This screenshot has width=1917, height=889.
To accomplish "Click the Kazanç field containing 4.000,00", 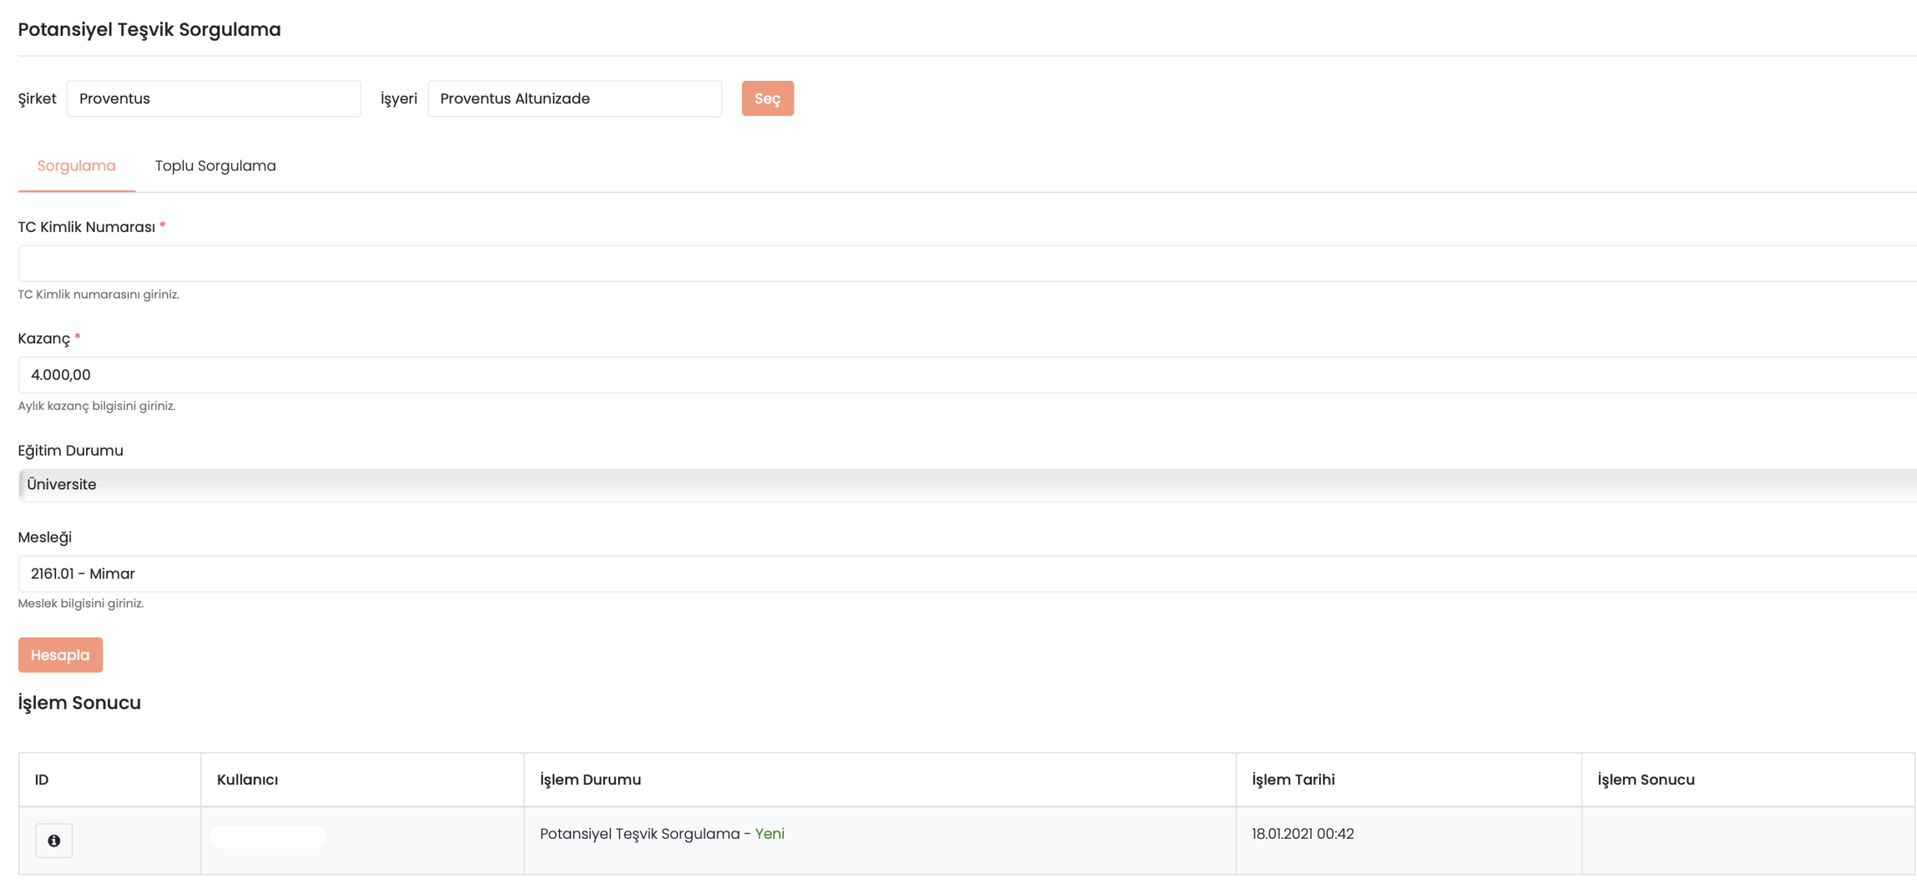I will (x=966, y=375).
